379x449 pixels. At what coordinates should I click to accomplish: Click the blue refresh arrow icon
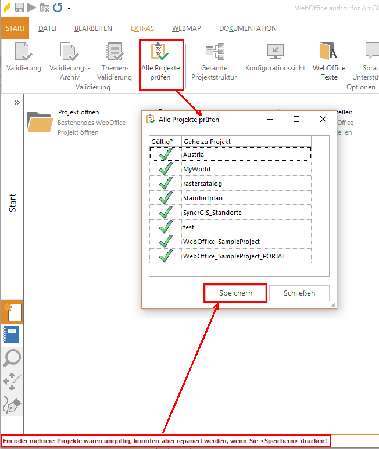58,8
